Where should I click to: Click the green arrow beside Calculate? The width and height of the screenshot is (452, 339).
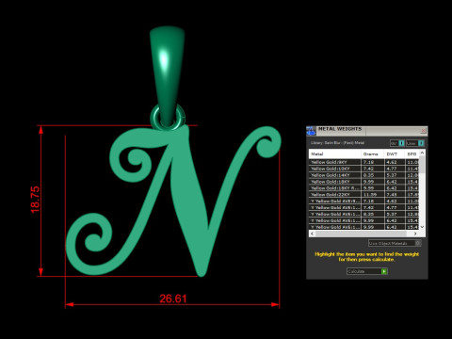point(384,271)
